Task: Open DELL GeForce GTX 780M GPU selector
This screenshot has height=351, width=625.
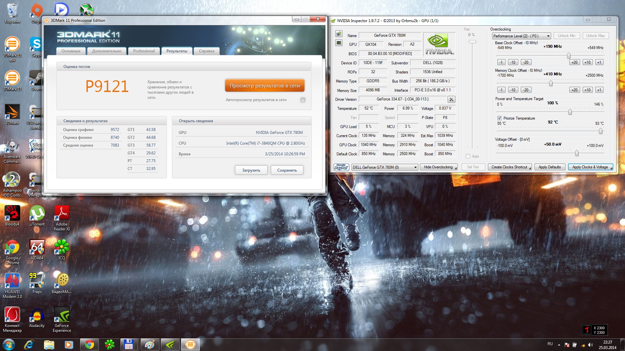Action: click(x=385, y=167)
